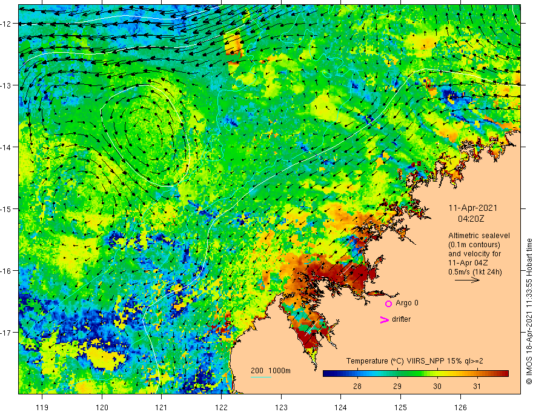Click the longitude label 119

(x=42, y=407)
